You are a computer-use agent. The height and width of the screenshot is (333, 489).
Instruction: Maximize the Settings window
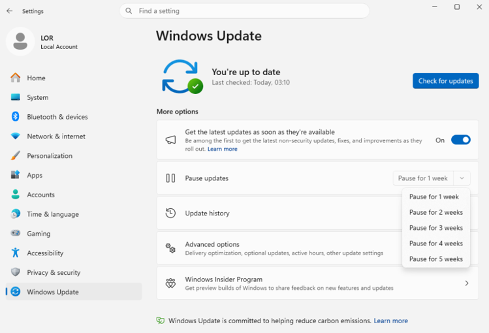(x=457, y=7)
